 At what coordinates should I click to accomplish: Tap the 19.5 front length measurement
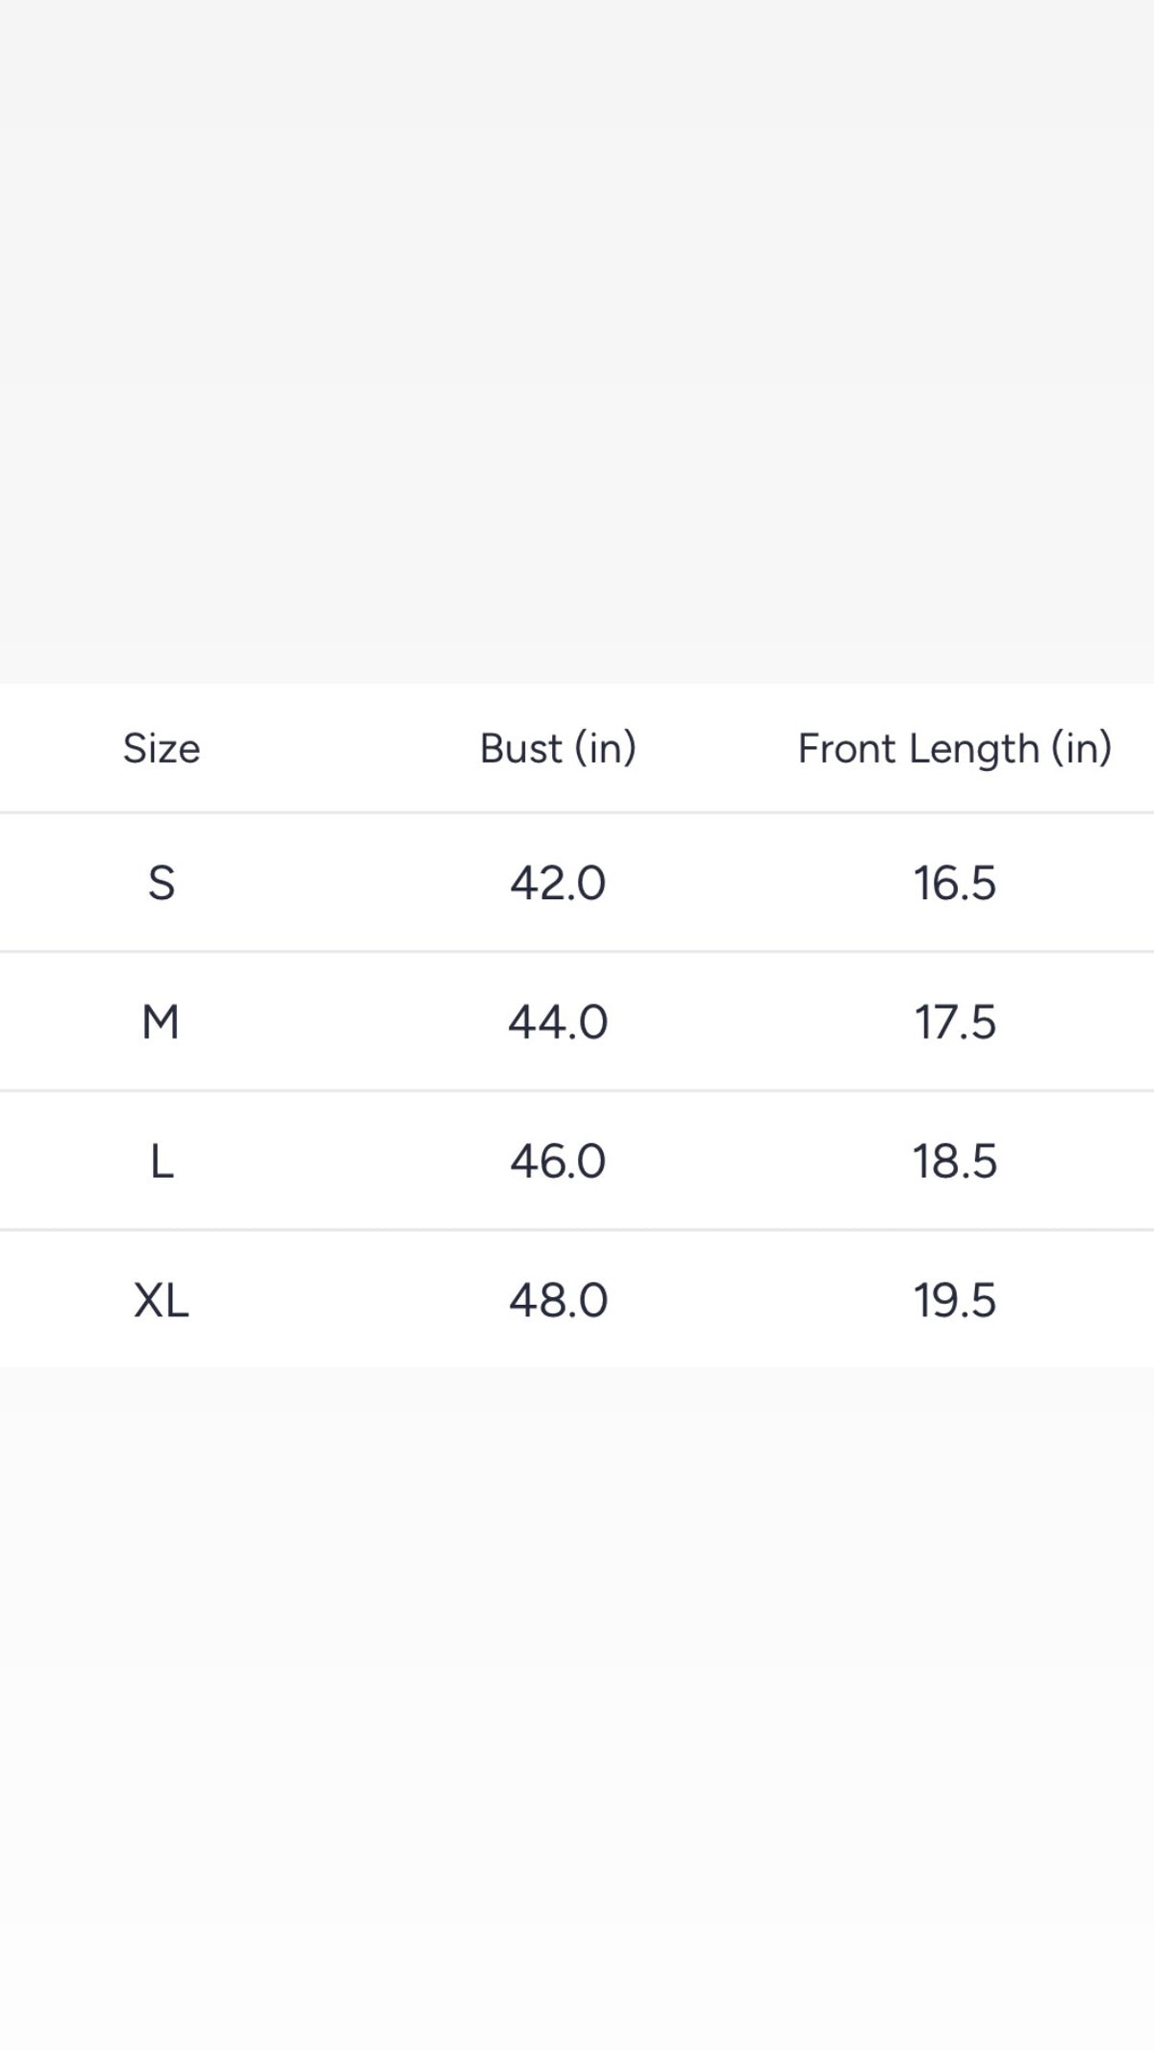[x=954, y=1300]
